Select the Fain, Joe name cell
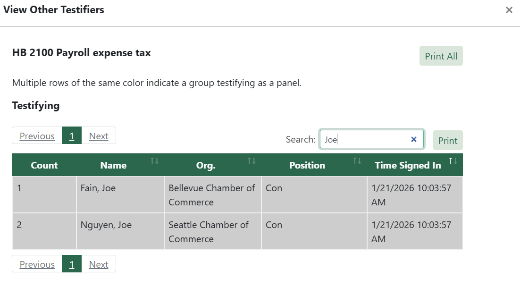This screenshot has height=296, width=520. click(98, 188)
